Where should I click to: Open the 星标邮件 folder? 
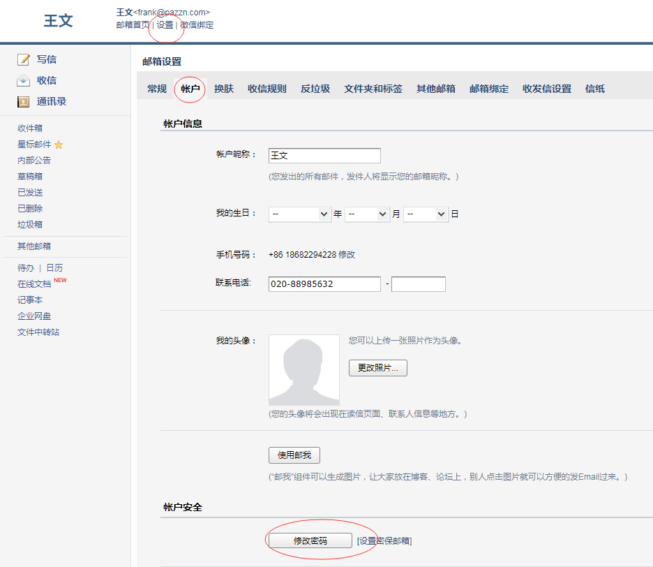pos(34,145)
